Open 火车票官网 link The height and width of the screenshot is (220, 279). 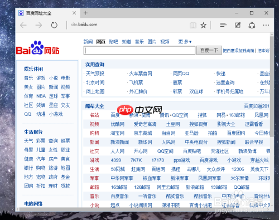click(141, 74)
